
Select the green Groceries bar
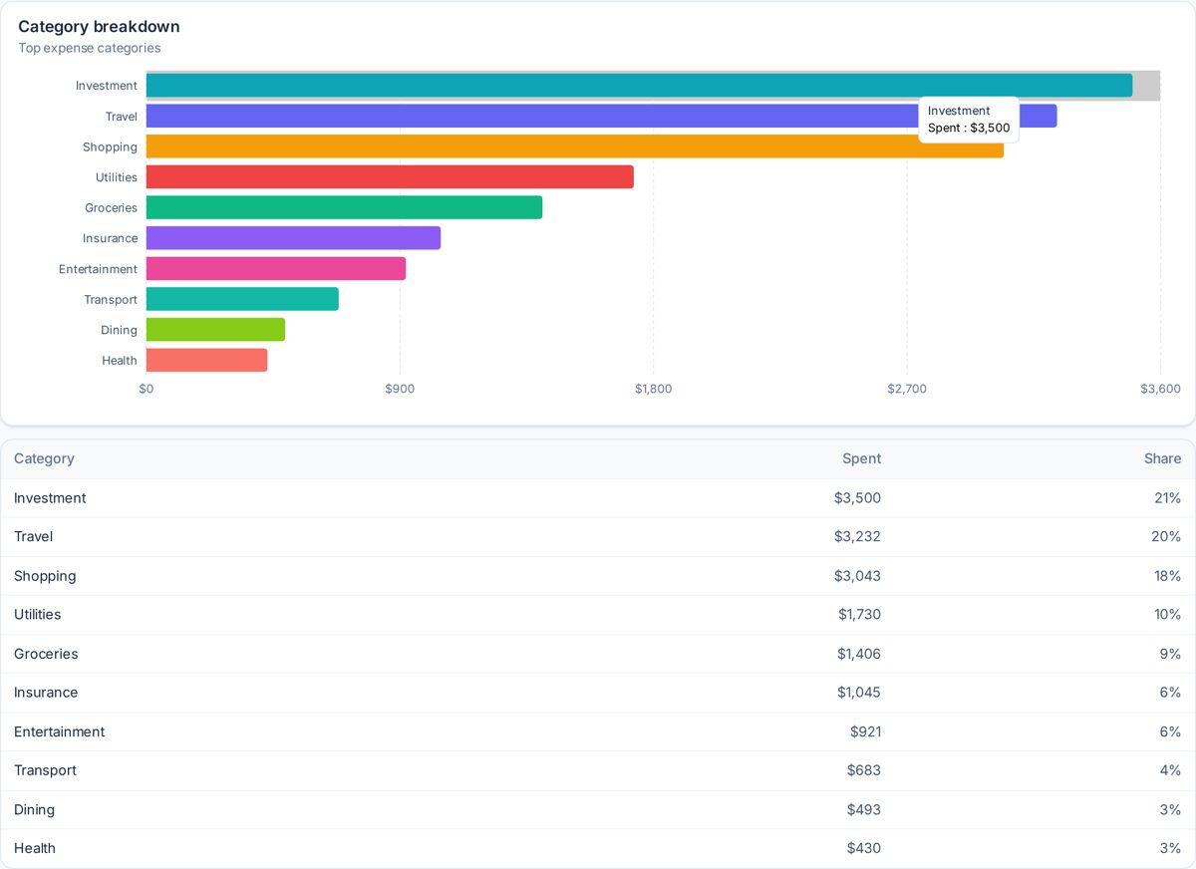tap(344, 207)
